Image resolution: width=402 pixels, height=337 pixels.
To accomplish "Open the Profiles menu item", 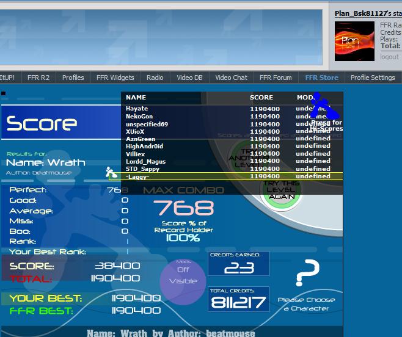I will coord(73,78).
